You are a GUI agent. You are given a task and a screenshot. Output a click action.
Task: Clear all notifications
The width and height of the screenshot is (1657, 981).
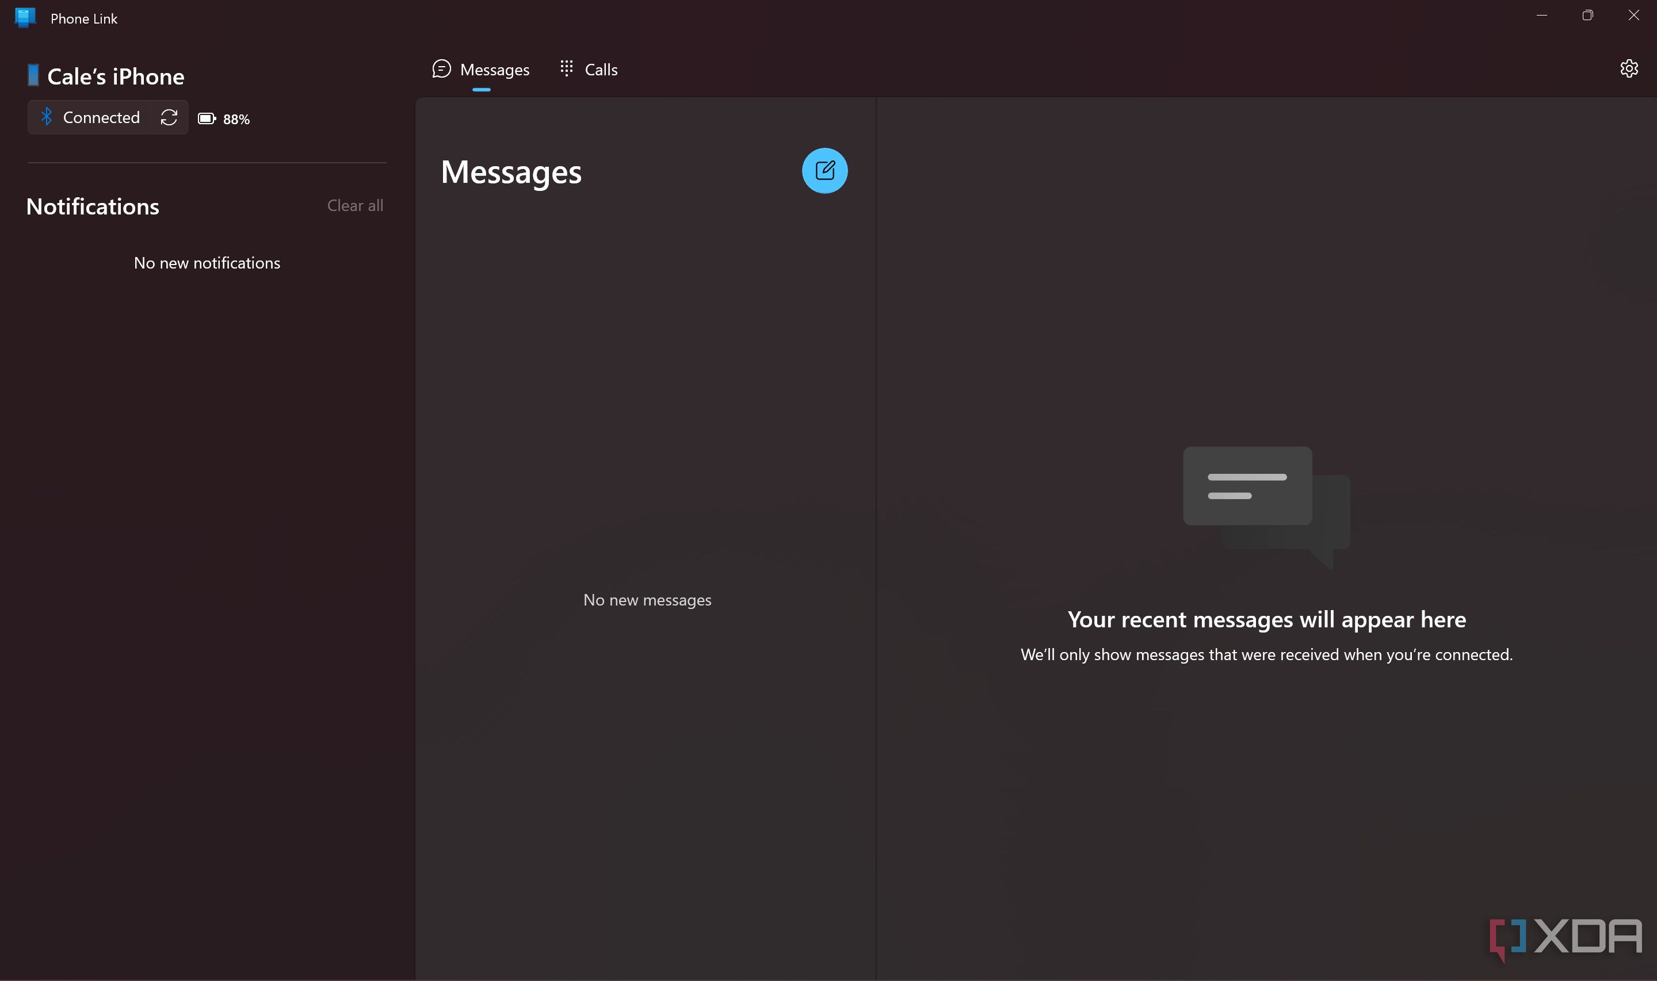[355, 206]
